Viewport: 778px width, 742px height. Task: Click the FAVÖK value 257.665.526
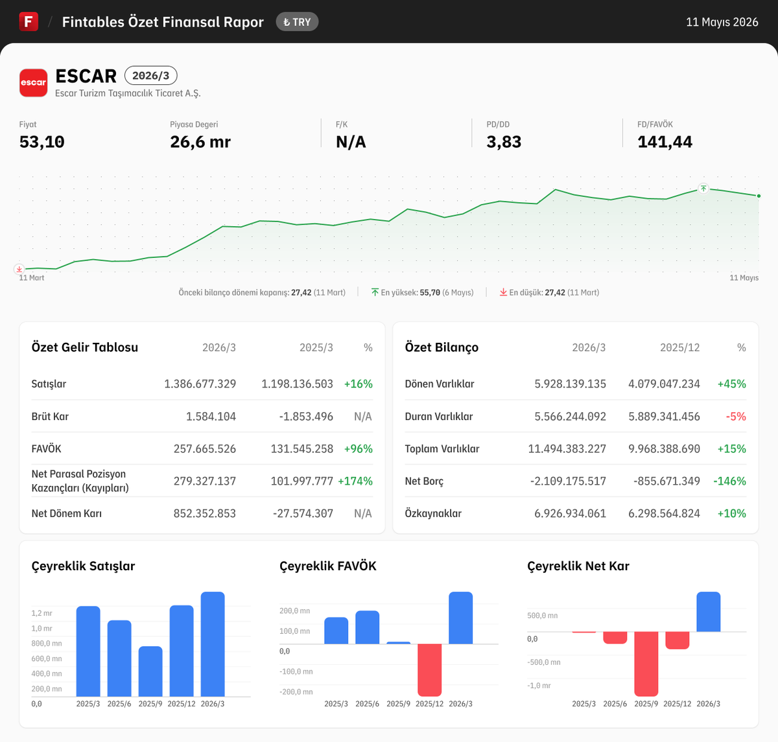coord(205,448)
